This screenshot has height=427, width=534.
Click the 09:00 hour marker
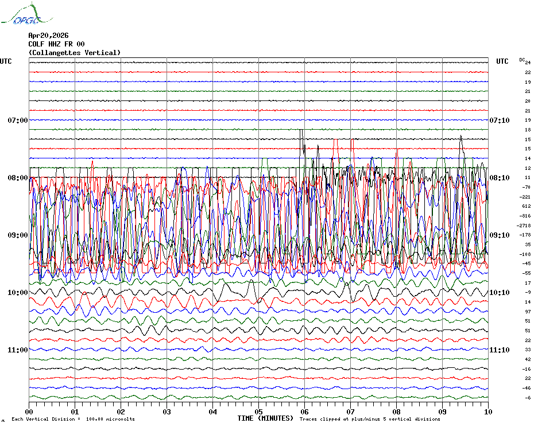tap(18, 235)
